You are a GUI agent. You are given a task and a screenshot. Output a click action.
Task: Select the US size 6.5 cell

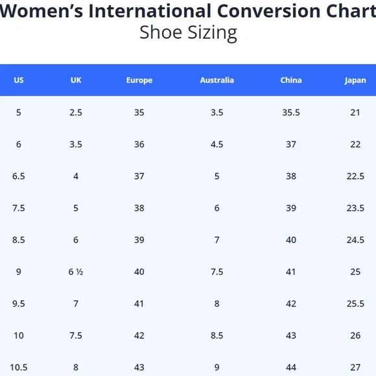(19, 176)
